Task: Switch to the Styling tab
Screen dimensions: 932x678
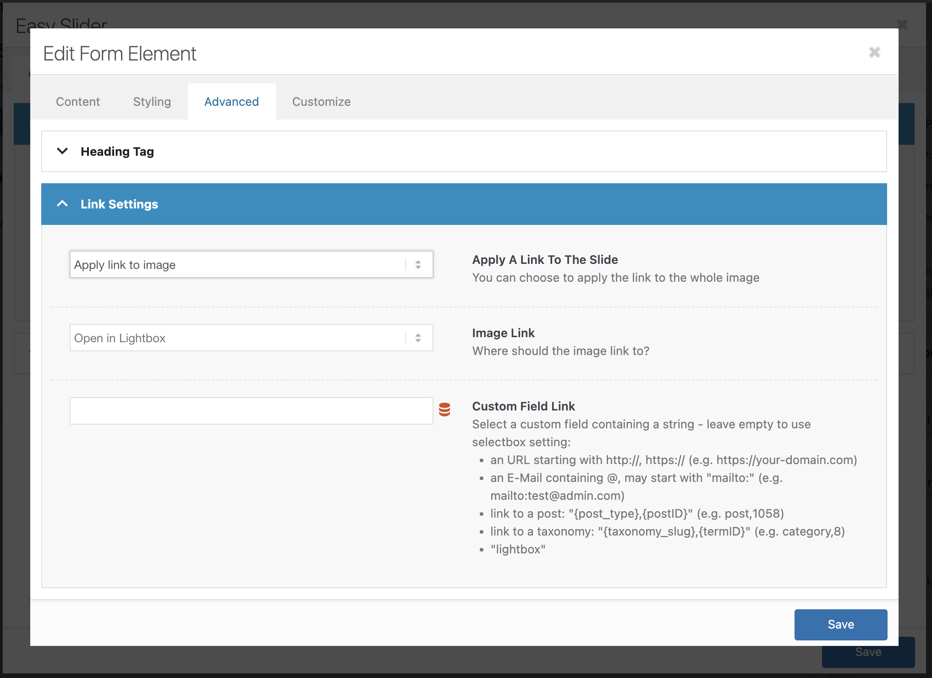Action: pos(152,102)
